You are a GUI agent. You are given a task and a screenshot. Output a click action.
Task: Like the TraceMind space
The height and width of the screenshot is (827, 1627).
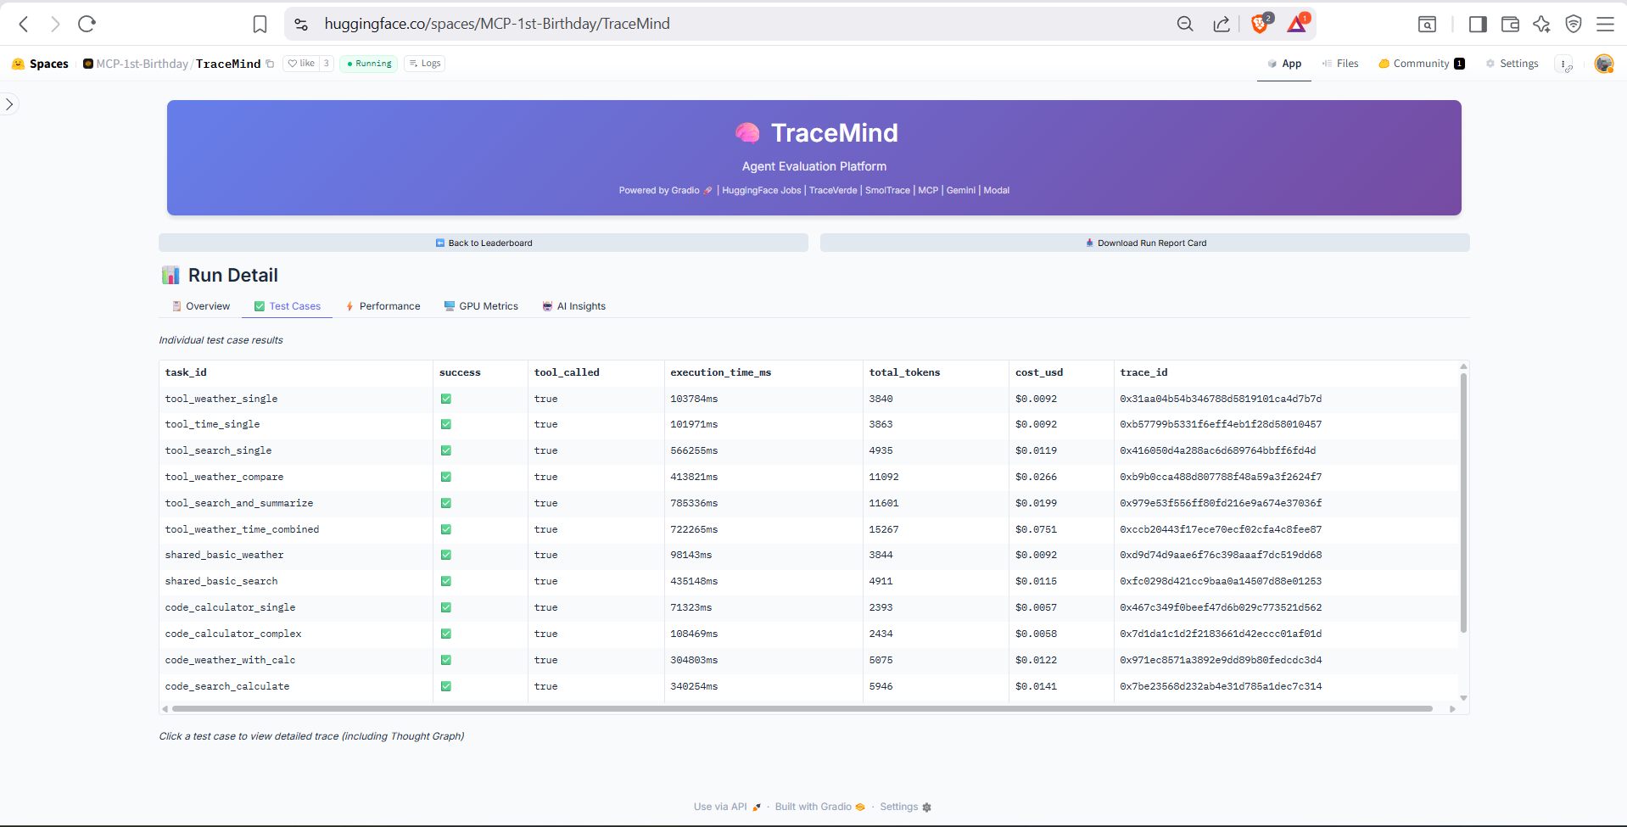click(x=301, y=64)
